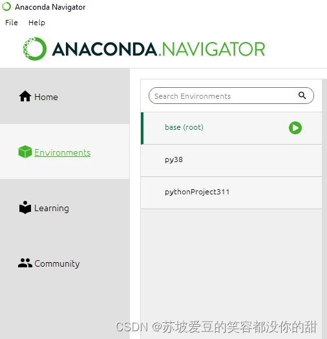Click the green play button on base (root)

295,128
